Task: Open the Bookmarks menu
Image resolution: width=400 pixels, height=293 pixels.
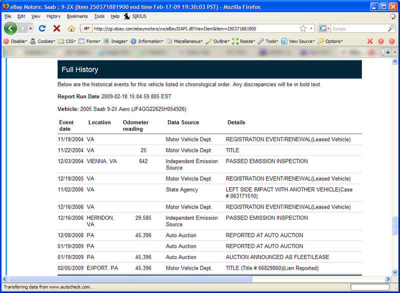Action: point(77,16)
